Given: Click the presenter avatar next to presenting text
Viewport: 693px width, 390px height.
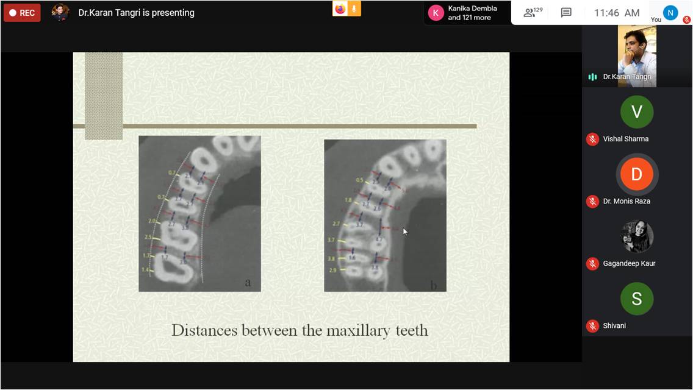Looking at the screenshot, I should tap(60, 12).
